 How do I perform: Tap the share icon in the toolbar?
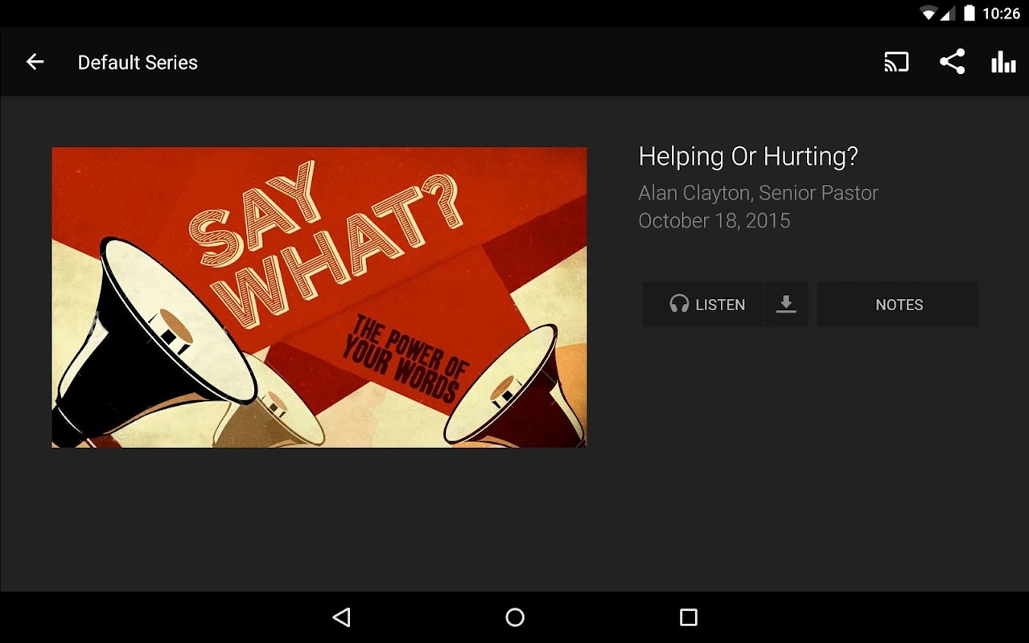952,62
